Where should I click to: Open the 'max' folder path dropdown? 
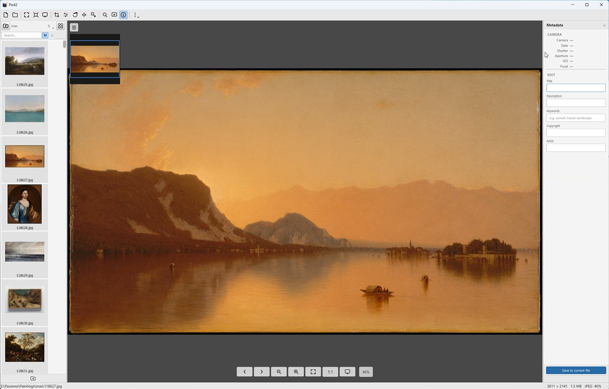[x=29, y=26]
